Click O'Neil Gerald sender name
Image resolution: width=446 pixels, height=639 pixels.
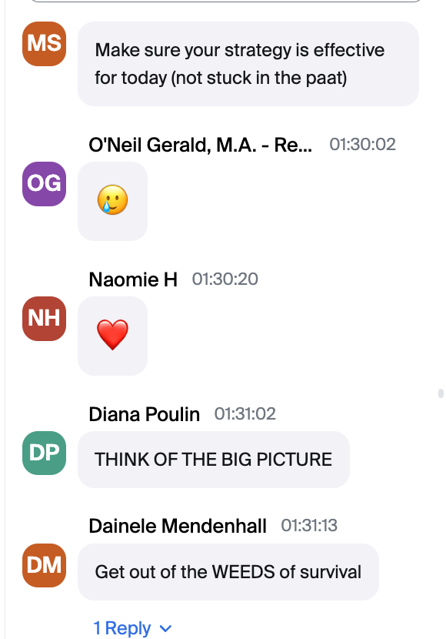(x=200, y=145)
